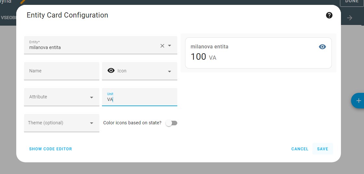The image size is (364, 174).
Task: Click the eye icon on the preview card
Action: 322,47
